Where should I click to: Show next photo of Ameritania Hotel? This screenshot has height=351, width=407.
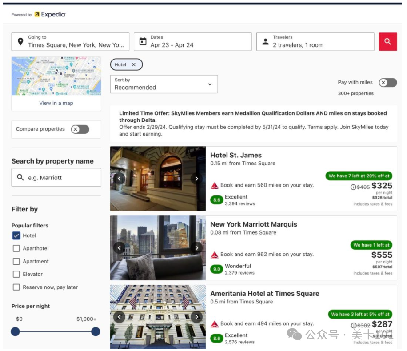196,317
